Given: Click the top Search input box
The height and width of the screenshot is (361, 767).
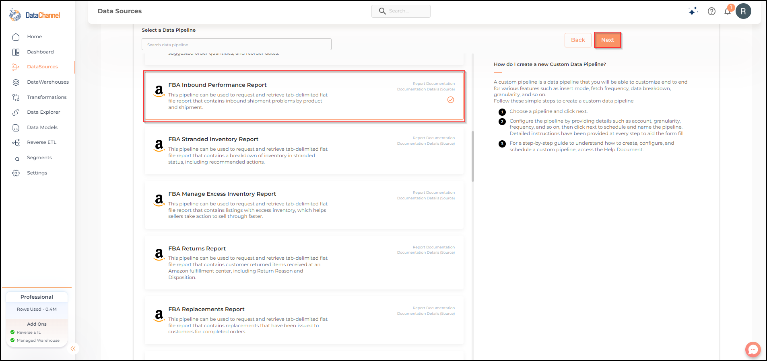Looking at the screenshot, I should (401, 11).
